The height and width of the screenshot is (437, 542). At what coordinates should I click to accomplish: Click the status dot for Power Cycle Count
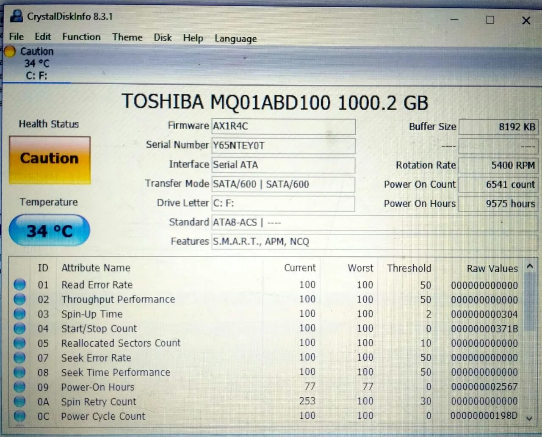tap(19, 416)
